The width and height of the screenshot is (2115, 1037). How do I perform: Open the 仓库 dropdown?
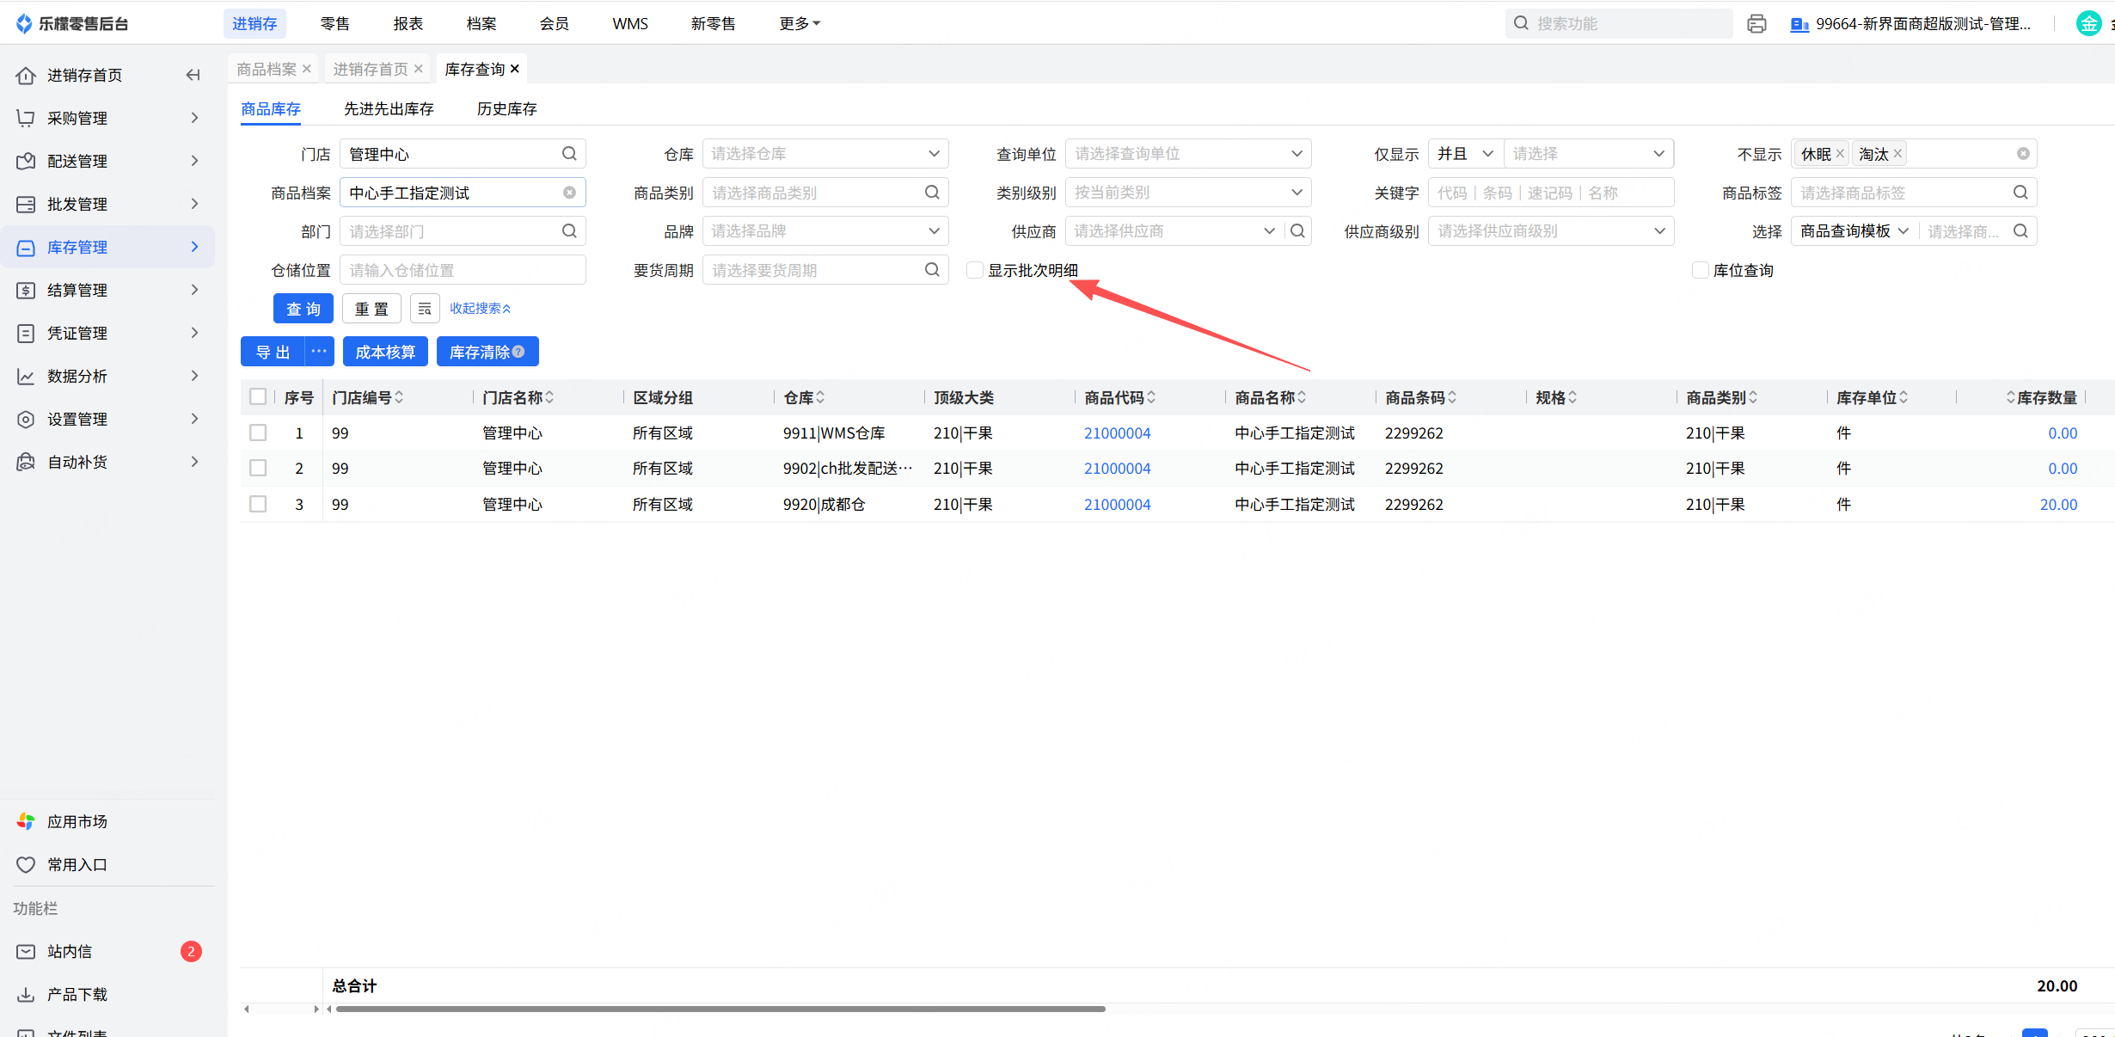(825, 154)
